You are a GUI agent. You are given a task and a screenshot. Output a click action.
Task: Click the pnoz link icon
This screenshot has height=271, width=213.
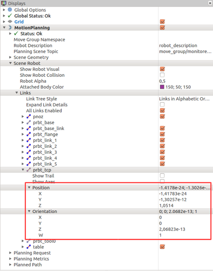[29, 117]
